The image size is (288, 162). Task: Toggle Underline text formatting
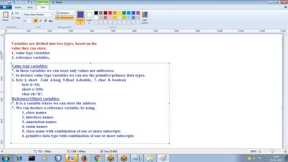[x=45, y=21]
